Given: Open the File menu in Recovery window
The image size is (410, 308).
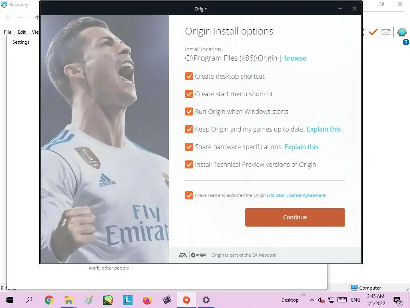Looking at the screenshot, I should 8,32.
